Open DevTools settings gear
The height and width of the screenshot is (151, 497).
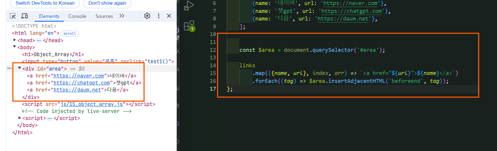click(147, 16)
